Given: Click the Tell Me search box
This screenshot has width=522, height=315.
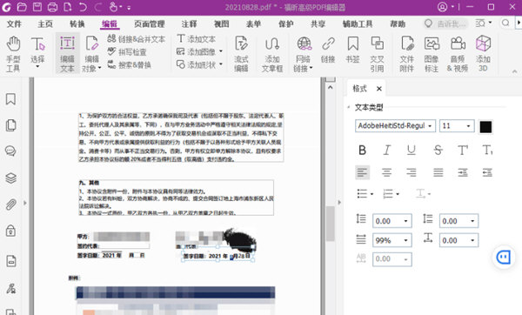Looking at the screenshot, I should pos(445,23).
